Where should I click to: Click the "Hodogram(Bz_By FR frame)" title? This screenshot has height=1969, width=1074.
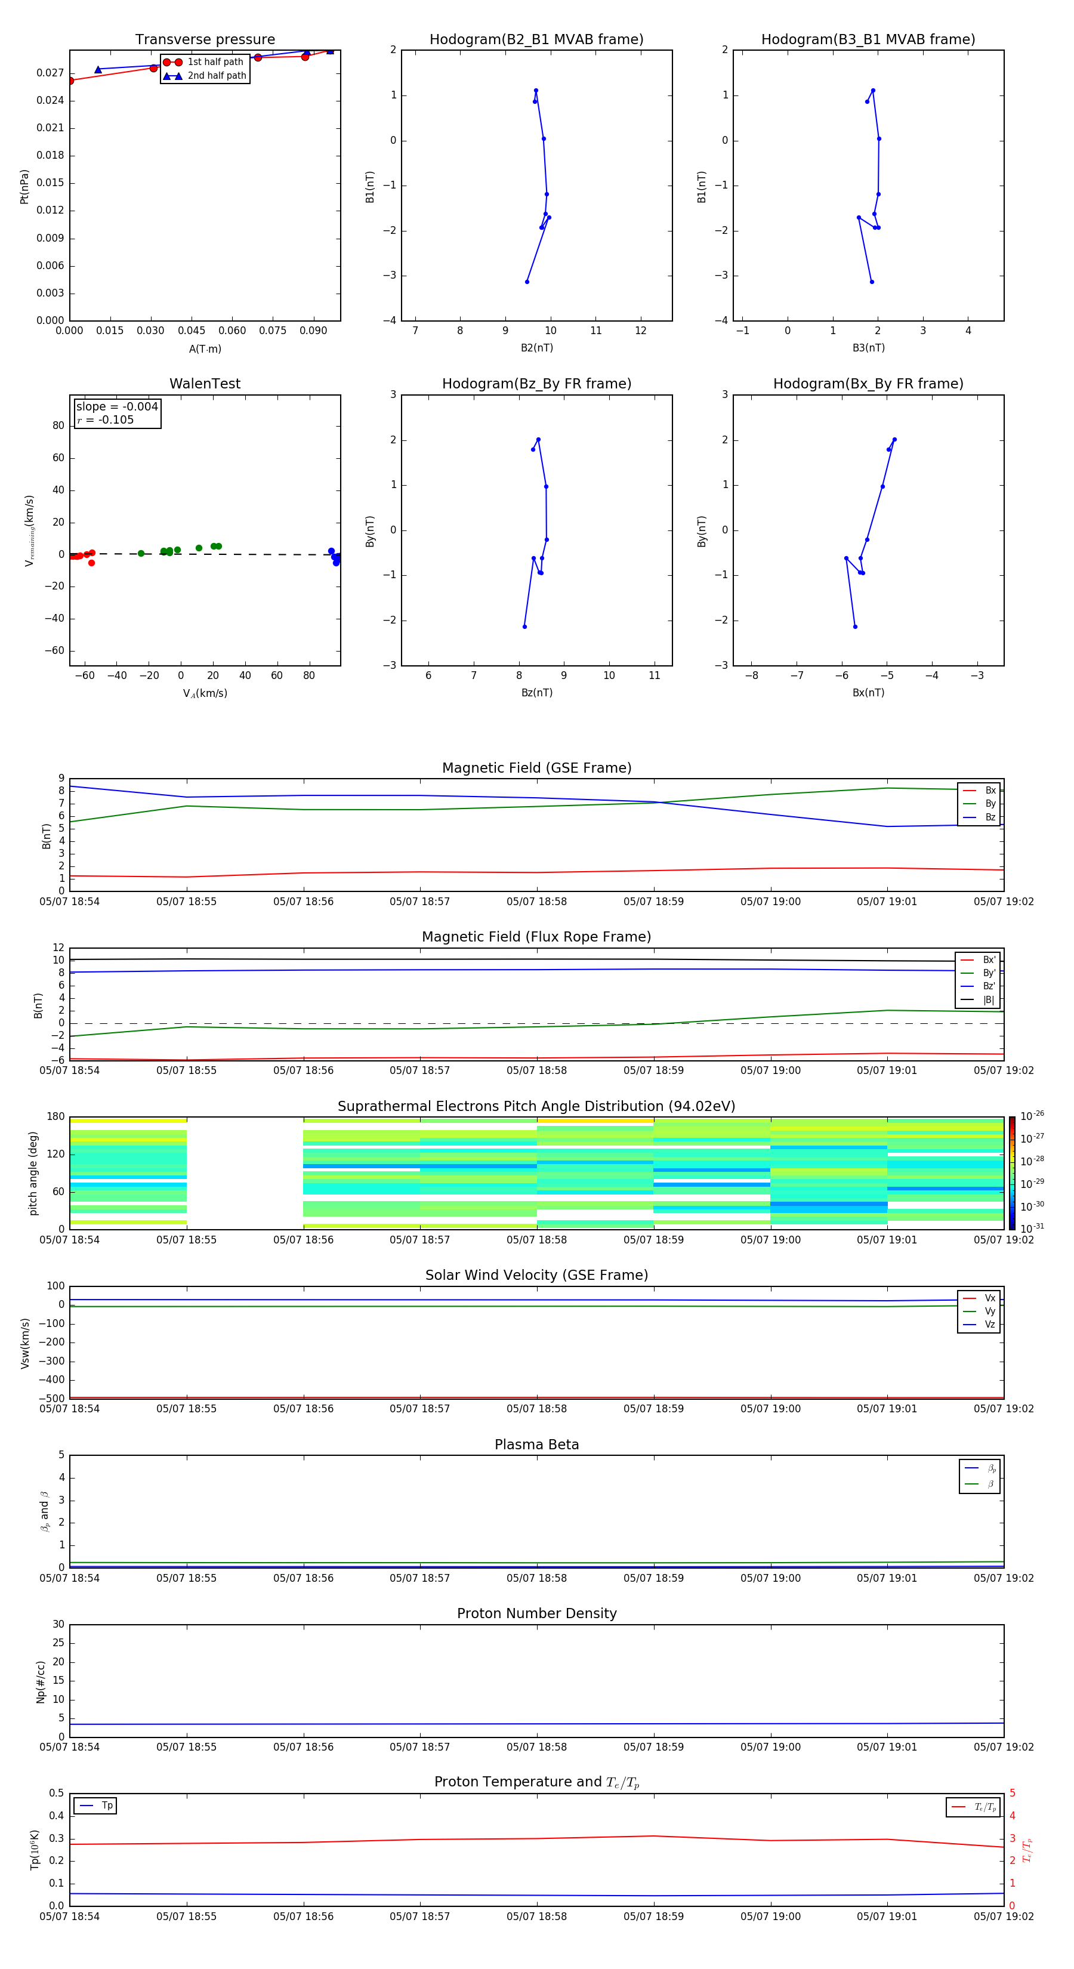point(536,384)
